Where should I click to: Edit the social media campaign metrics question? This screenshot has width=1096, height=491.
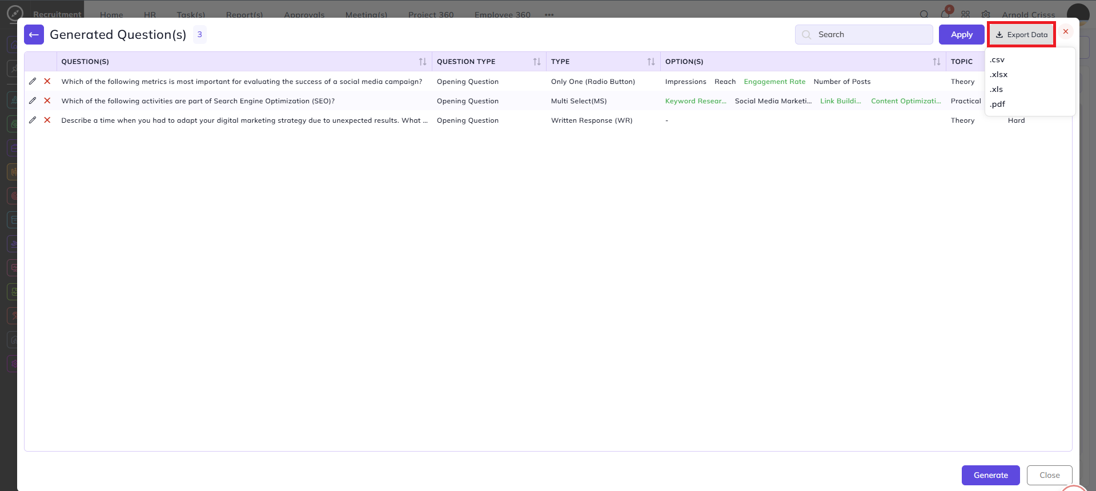click(x=33, y=82)
